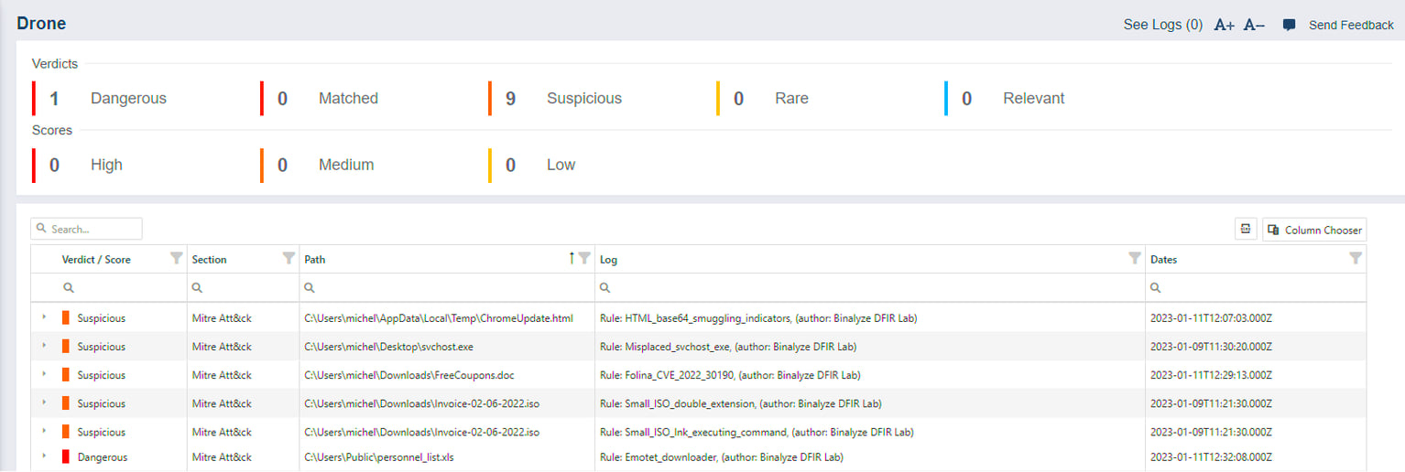The width and height of the screenshot is (1405, 472).
Task: Open the Dates column filter icon
Action: pyautogui.click(x=1356, y=259)
